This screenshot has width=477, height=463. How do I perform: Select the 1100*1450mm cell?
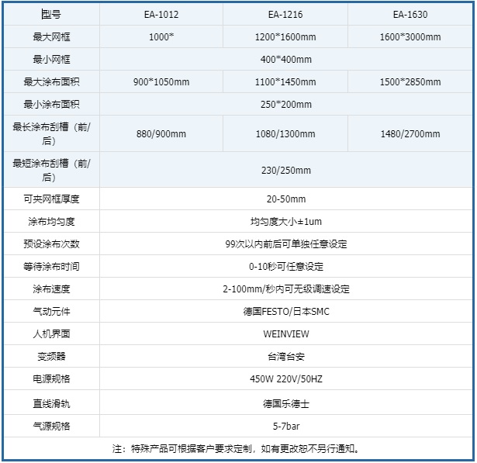click(x=285, y=82)
